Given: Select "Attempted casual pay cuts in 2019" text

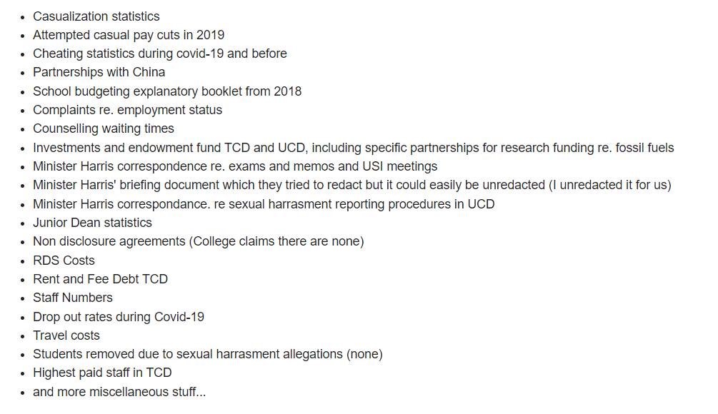Looking at the screenshot, I should coord(129,35).
